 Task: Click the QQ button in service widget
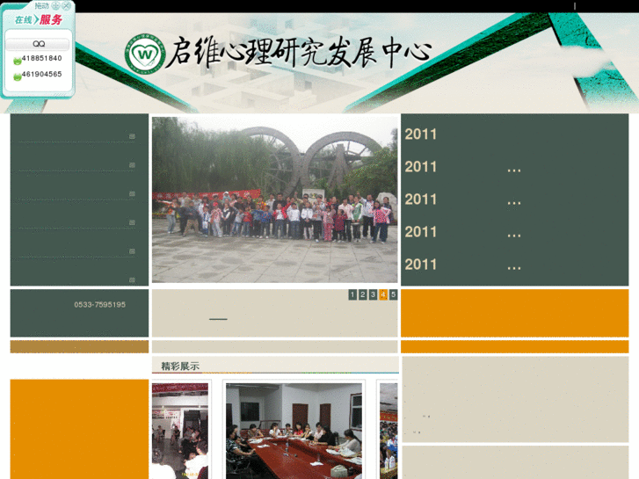point(38,44)
